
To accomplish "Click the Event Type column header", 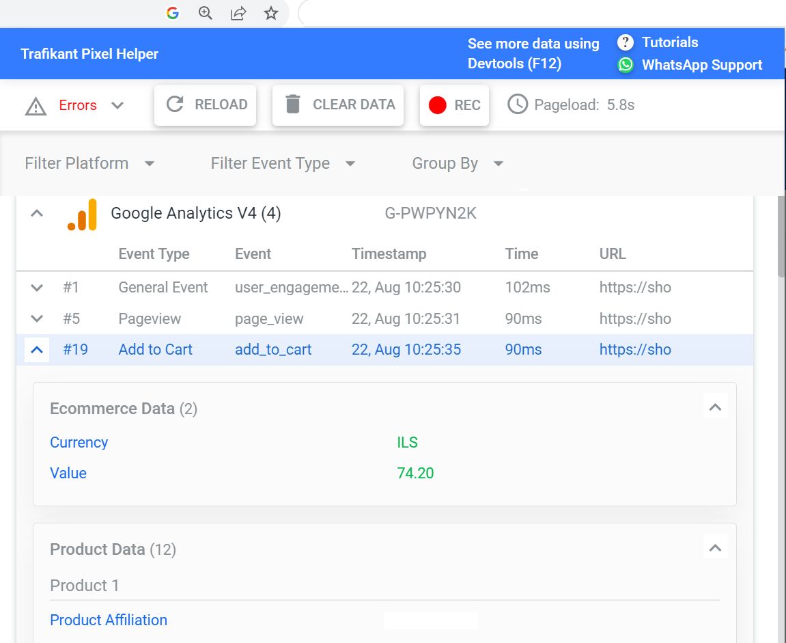I will pos(154,254).
